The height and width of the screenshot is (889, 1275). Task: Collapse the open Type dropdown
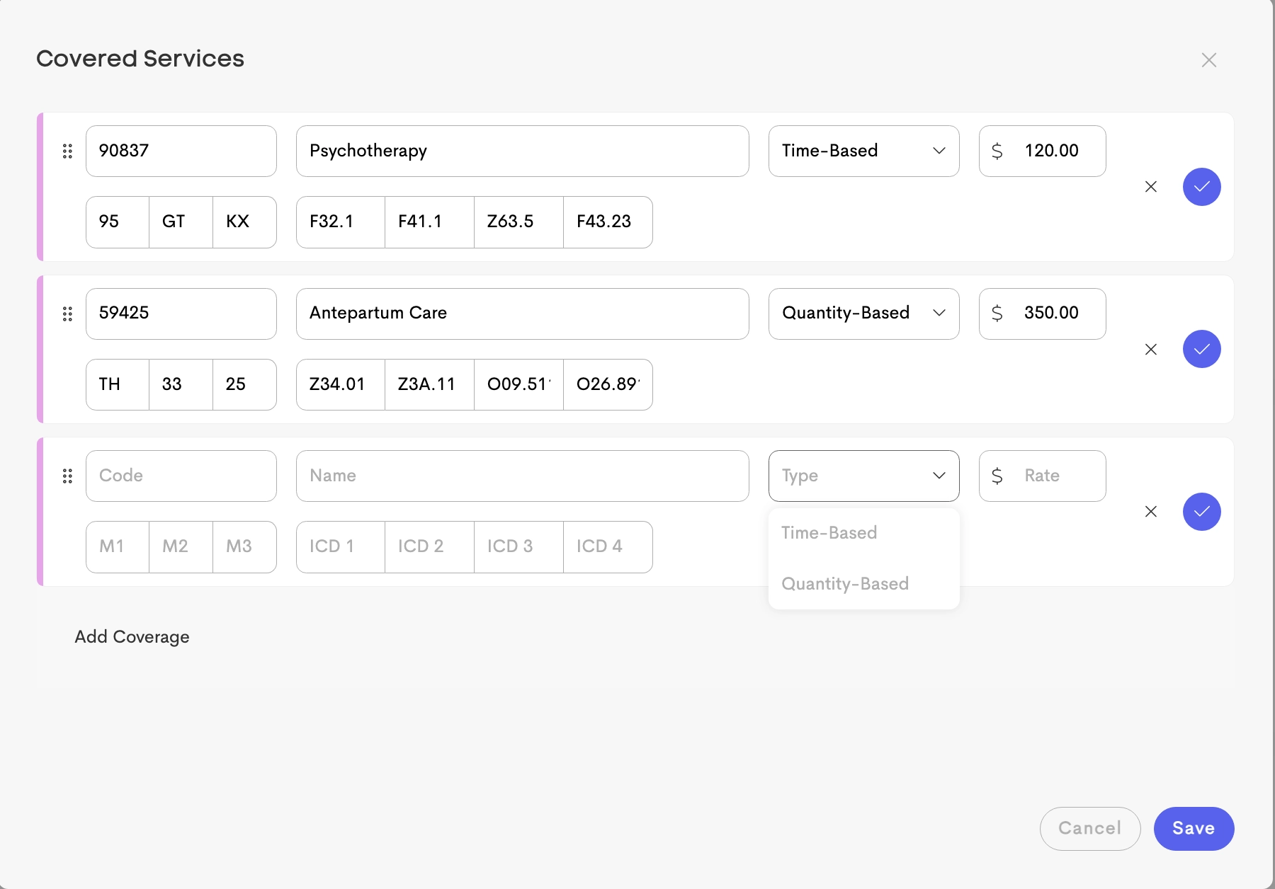(x=863, y=476)
